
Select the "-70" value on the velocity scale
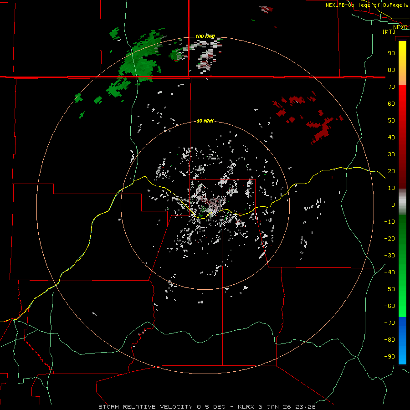point(389,323)
